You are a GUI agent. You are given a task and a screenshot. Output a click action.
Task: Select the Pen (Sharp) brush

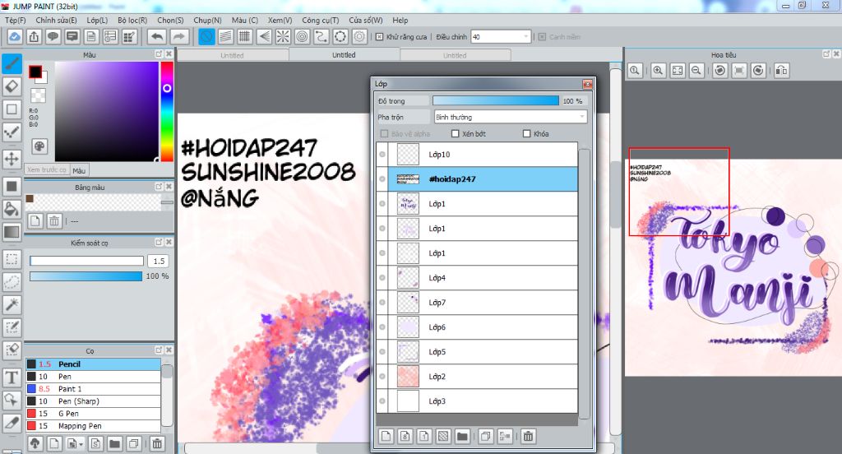[x=93, y=401]
